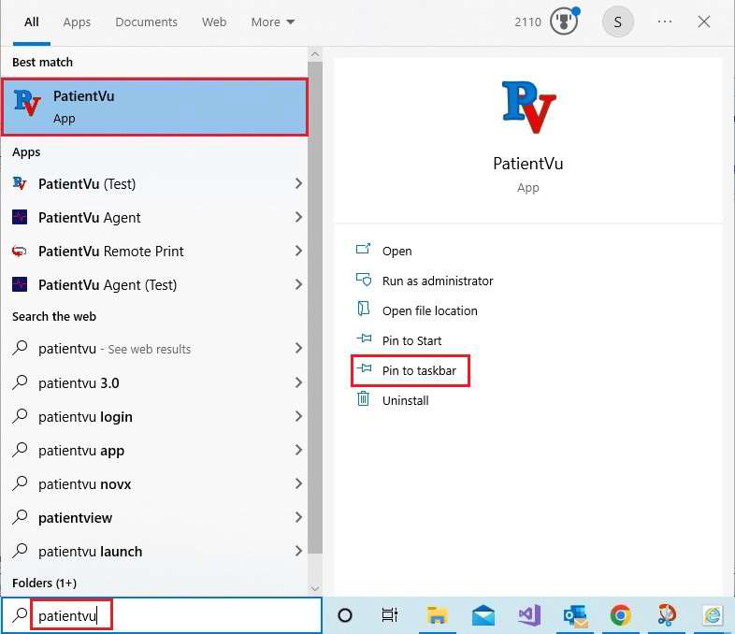Image resolution: width=735 pixels, height=634 pixels.
Task: Click the results list scrollbar thumb
Action: tap(315, 307)
